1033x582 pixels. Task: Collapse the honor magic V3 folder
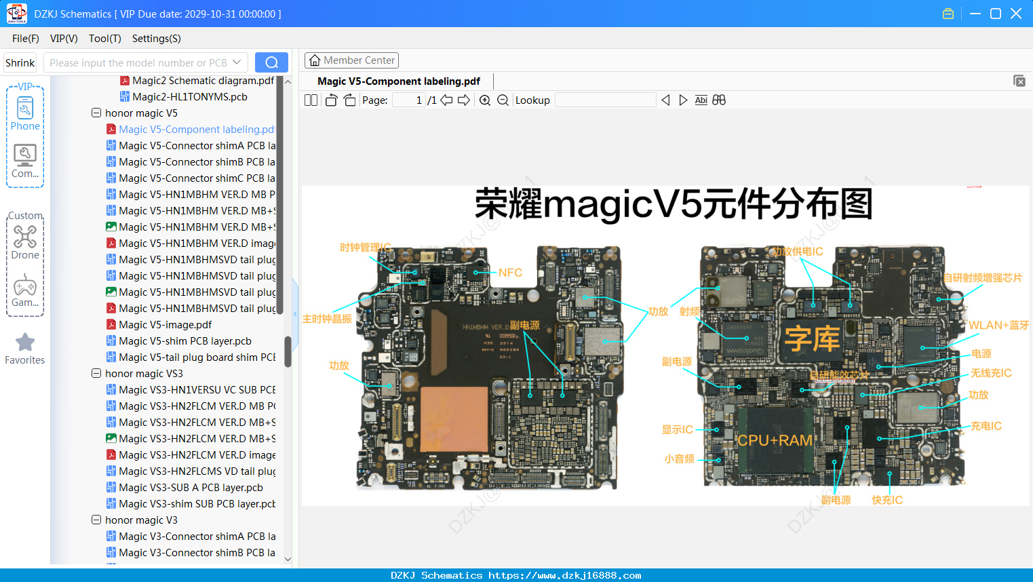pos(96,520)
